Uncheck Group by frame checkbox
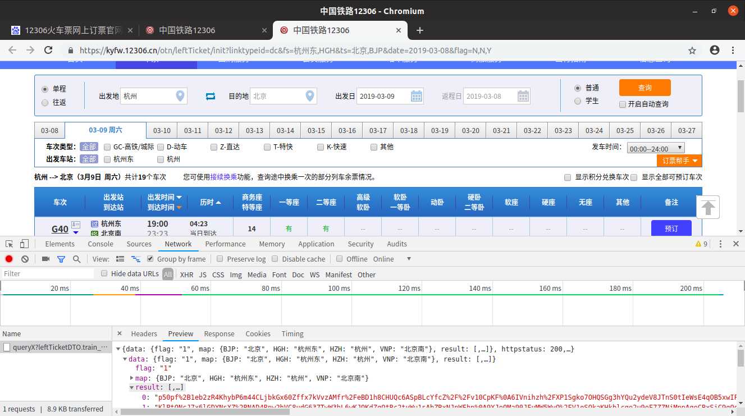 pyautogui.click(x=150, y=259)
